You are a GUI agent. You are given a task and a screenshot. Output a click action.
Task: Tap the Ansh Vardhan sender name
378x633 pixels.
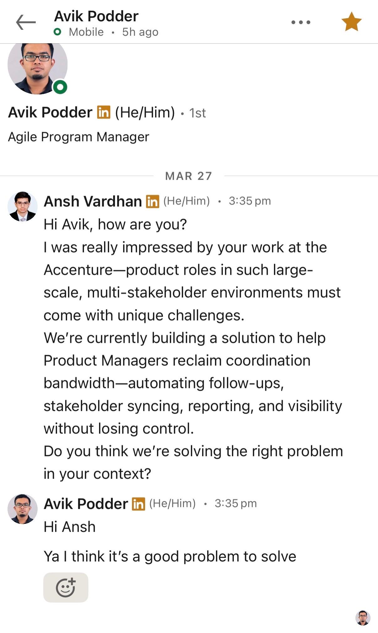(x=93, y=201)
